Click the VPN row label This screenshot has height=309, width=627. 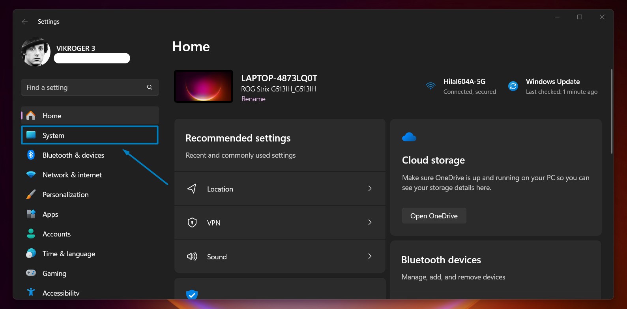(x=214, y=223)
